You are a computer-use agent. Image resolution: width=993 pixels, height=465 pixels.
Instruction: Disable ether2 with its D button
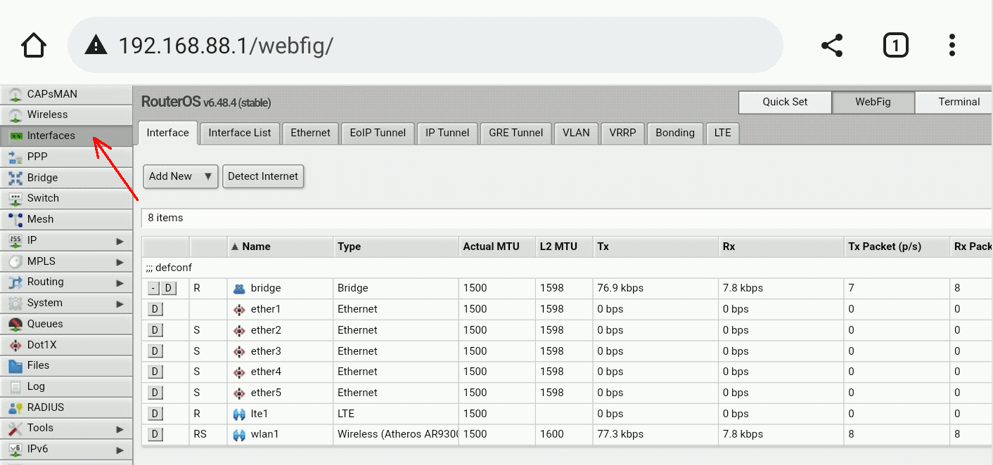(155, 330)
